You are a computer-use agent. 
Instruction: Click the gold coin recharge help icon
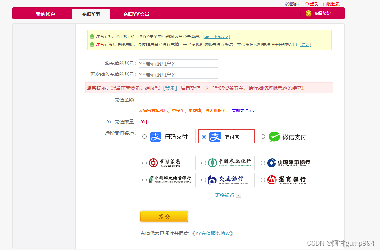pyautogui.click(x=308, y=13)
